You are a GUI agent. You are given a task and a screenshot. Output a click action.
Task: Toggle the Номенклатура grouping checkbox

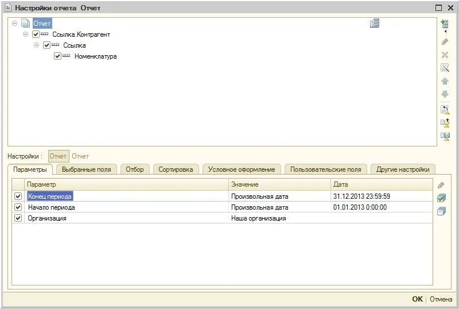(x=58, y=56)
